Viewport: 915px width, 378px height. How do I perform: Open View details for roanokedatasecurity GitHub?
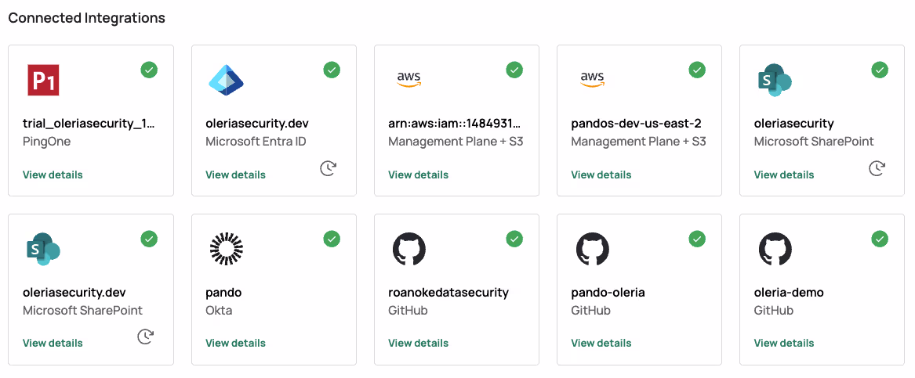point(419,343)
